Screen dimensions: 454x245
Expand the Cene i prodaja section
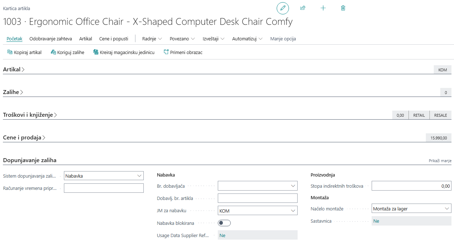click(x=24, y=138)
